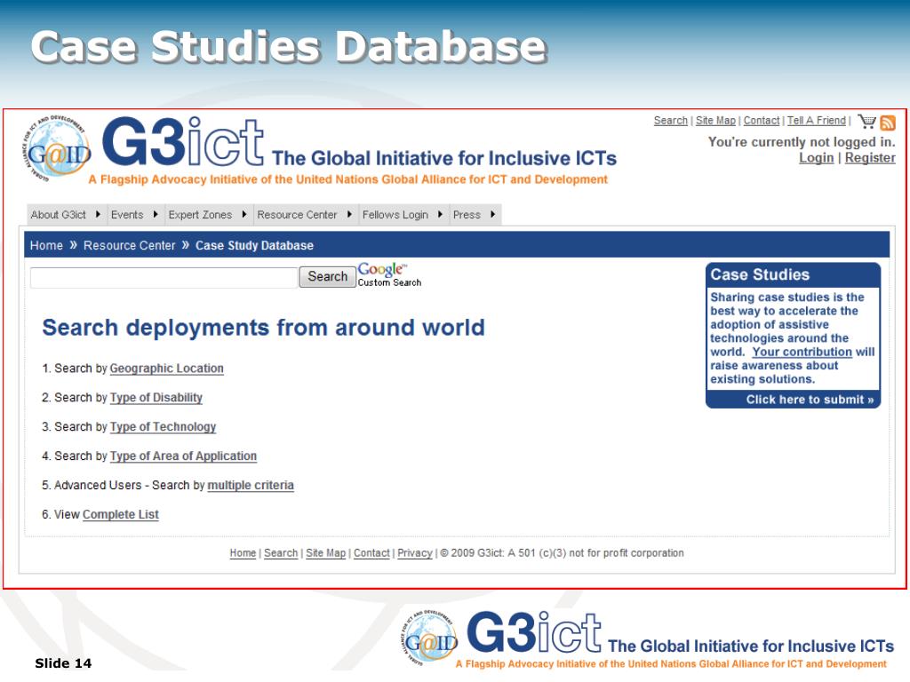Focus the custom search text field
The width and height of the screenshot is (910, 682).
pyautogui.click(x=164, y=277)
